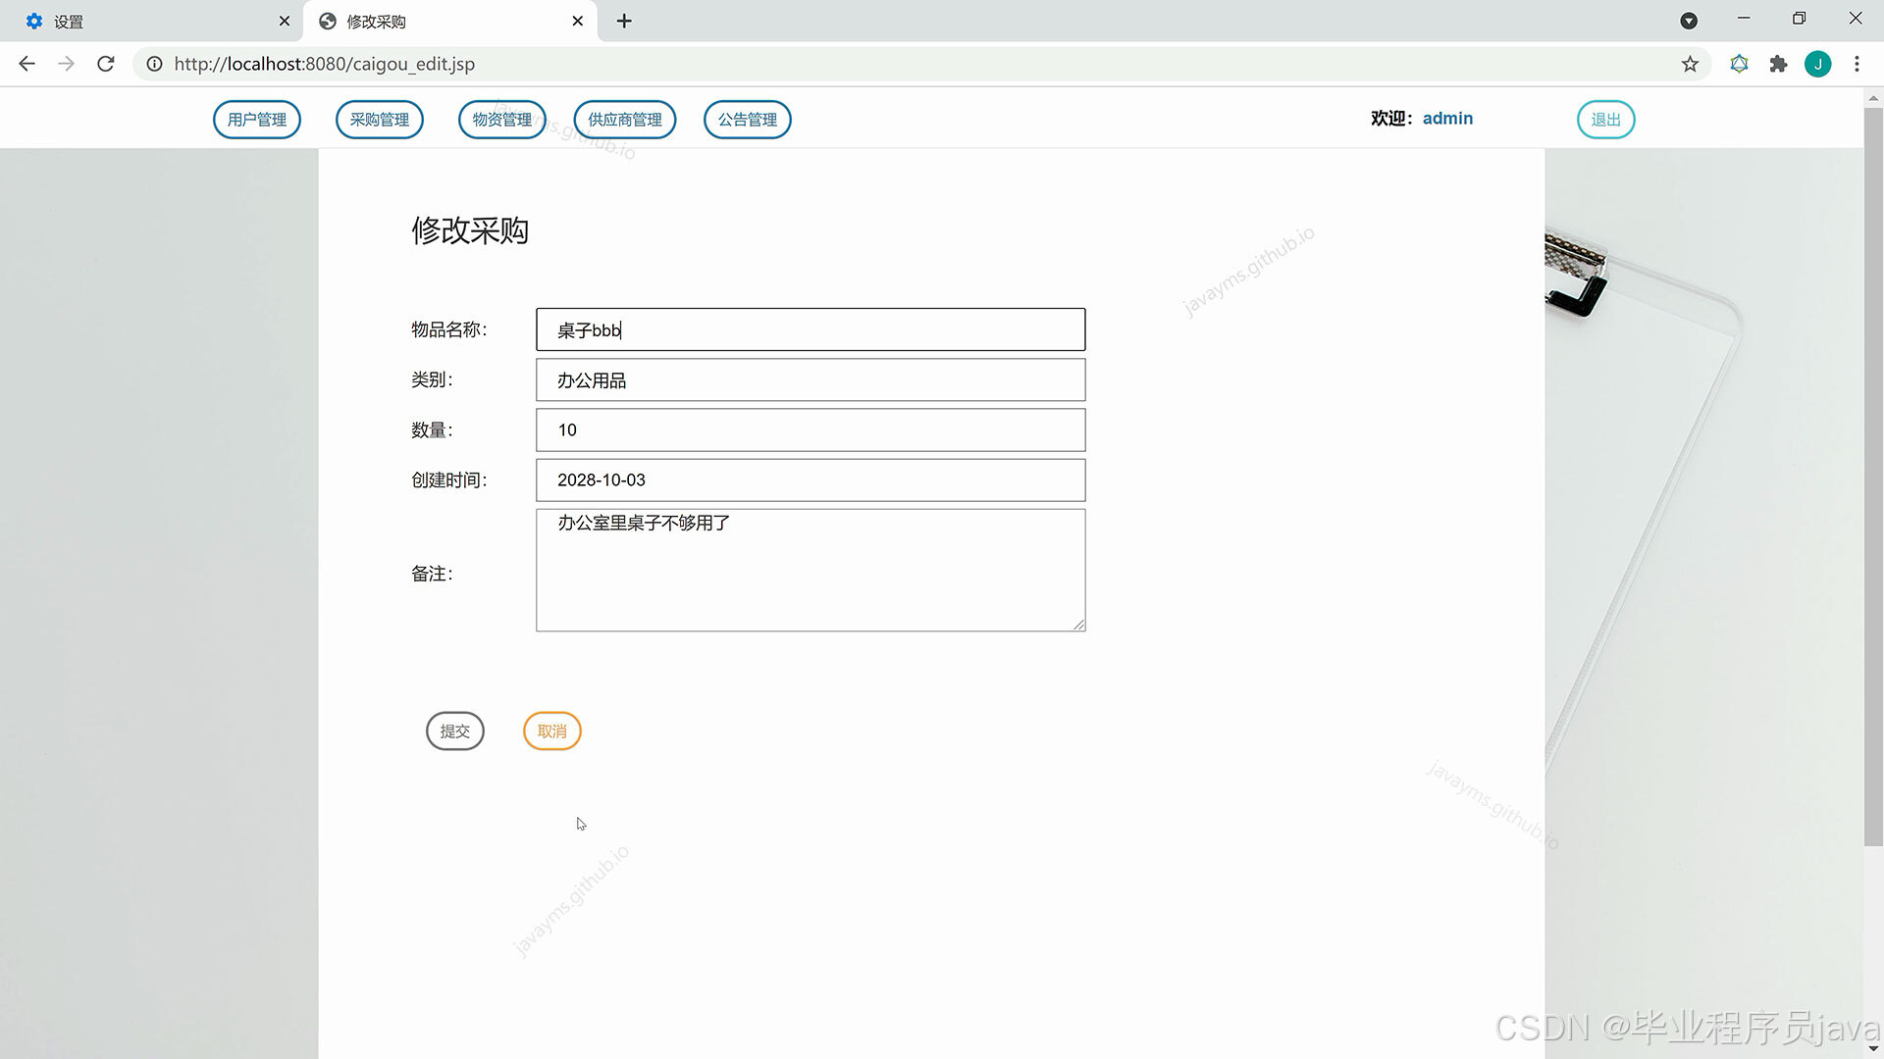Open the Extensions puzzle icon
Image resolution: width=1884 pixels, height=1059 pixels.
(1778, 64)
